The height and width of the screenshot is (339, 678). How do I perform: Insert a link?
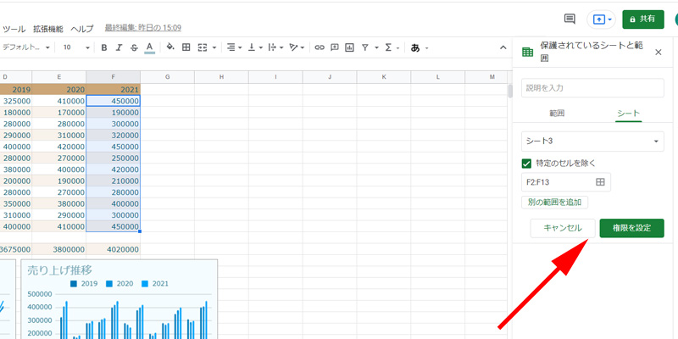[x=320, y=47]
